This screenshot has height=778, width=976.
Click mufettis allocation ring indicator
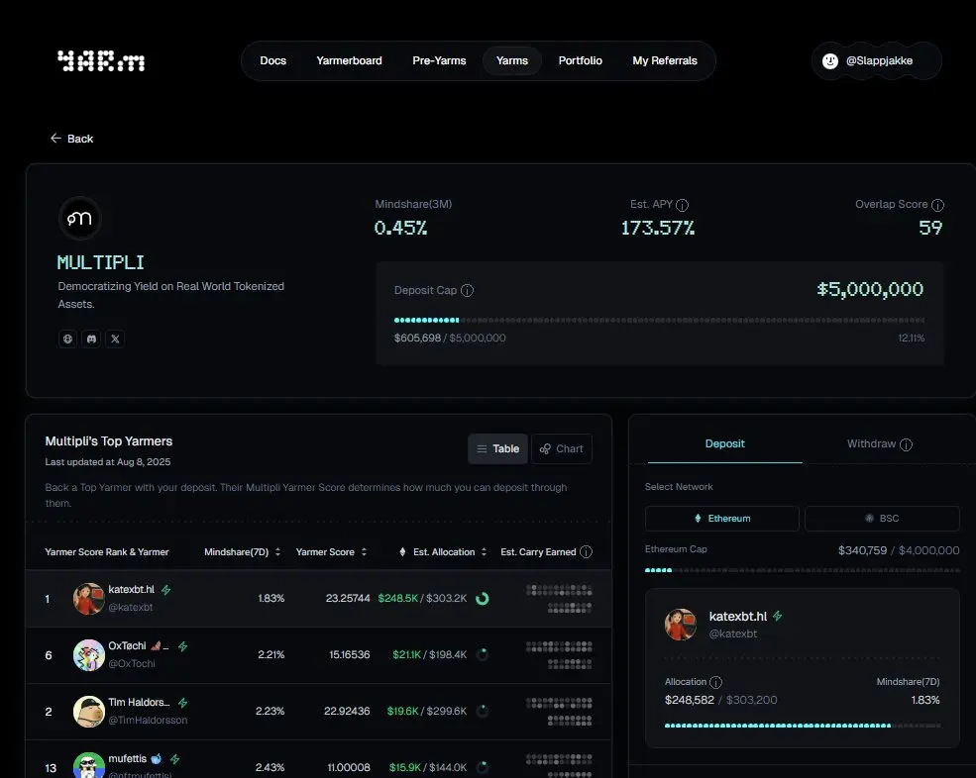[483, 767]
